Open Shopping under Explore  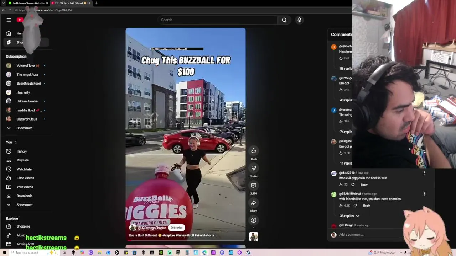(23, 226)
